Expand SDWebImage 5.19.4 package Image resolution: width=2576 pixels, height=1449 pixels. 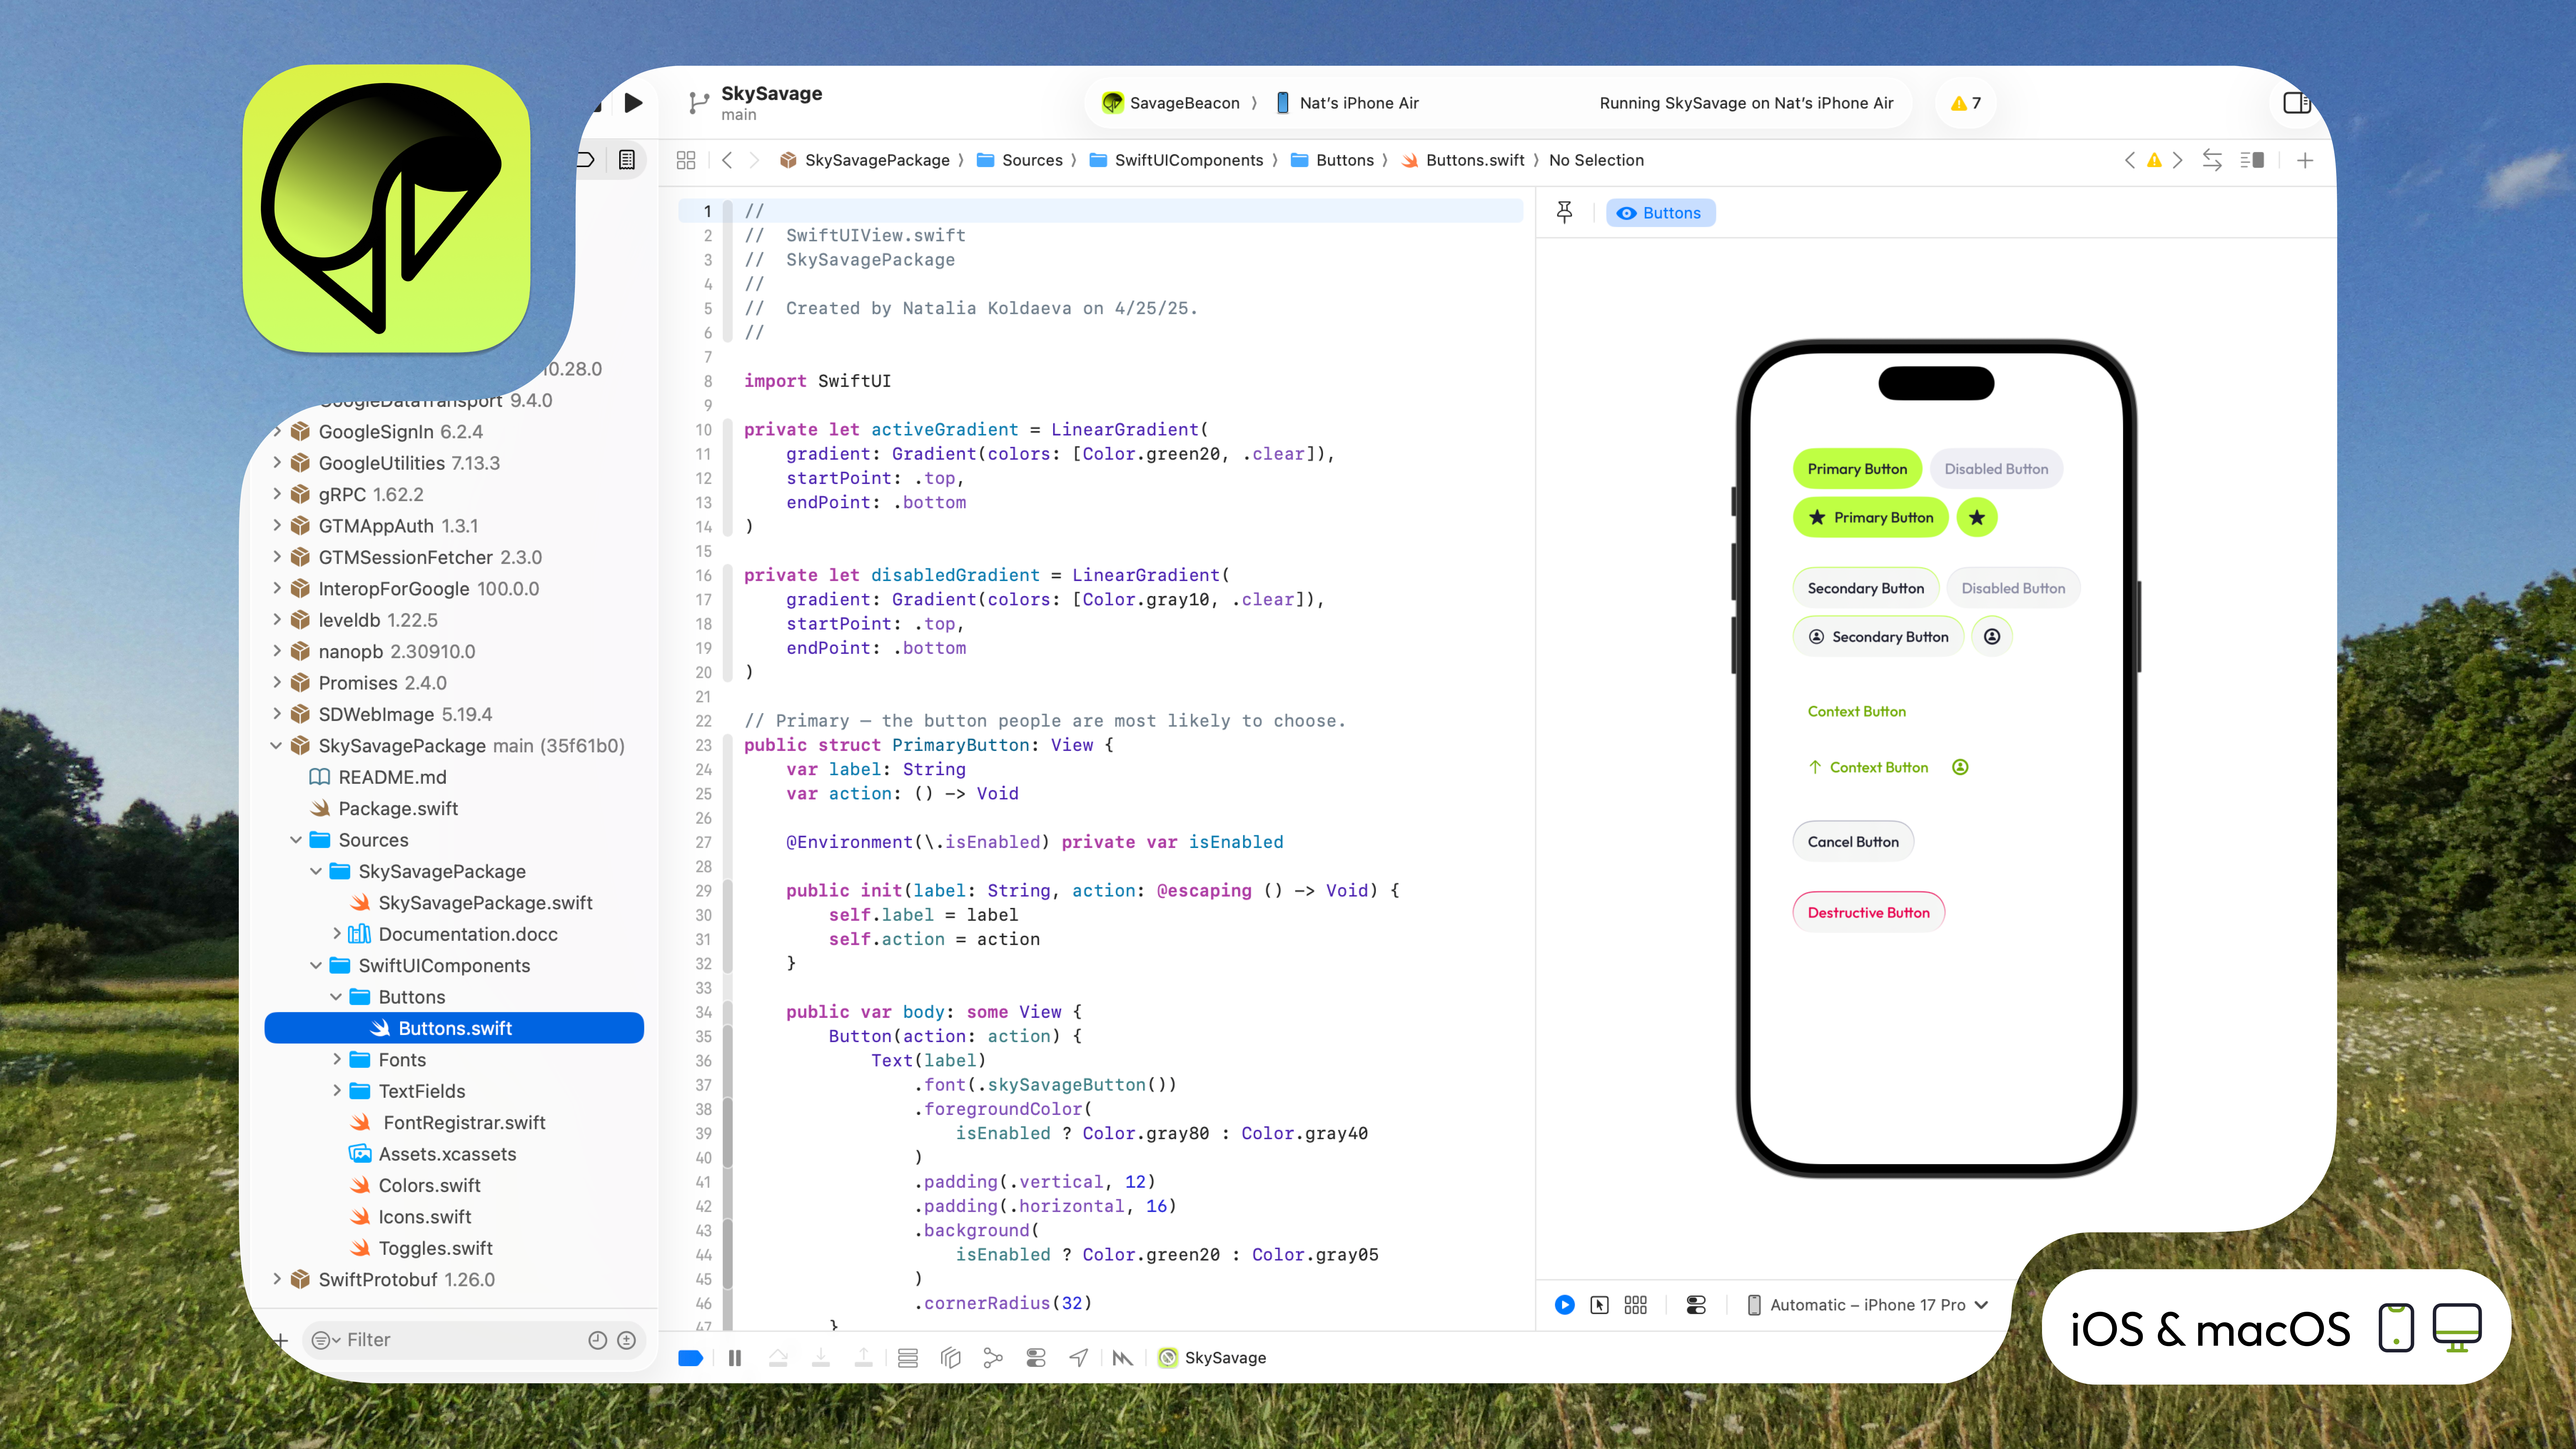tap(277, 714)
